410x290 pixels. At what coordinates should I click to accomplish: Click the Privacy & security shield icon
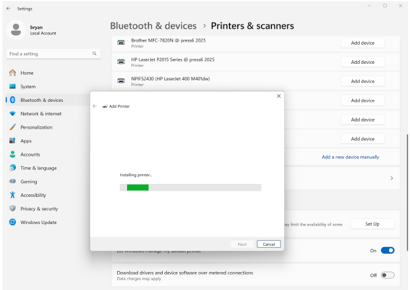point(12,208)
